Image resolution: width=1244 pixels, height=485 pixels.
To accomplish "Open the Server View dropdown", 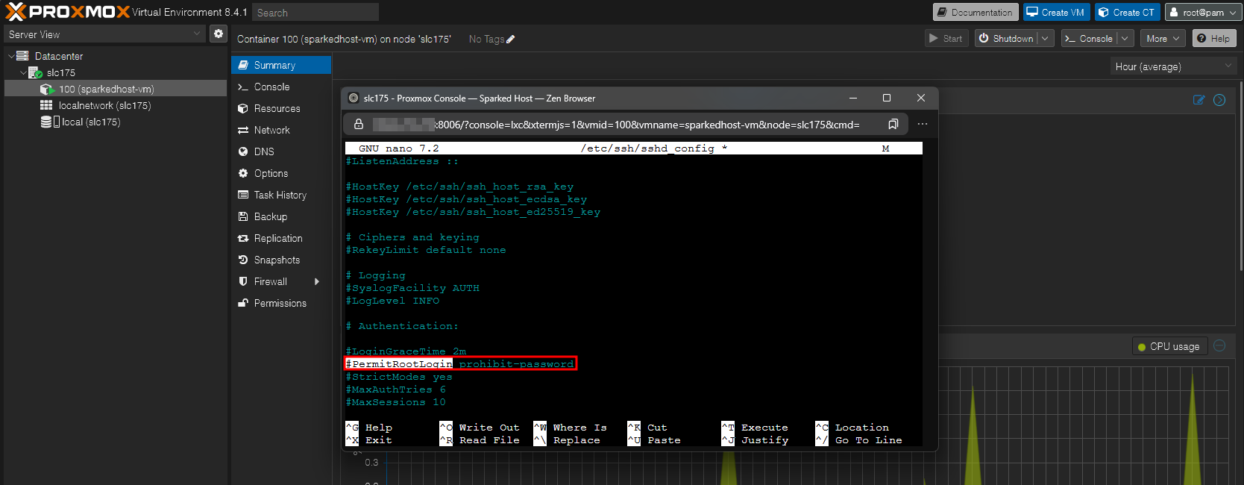I will (x=104, y=34).
